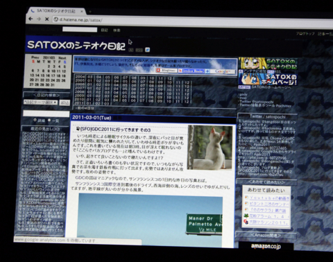
Task: Click the globe site icon in address bar
Action: pyautogui.click(x=55, y=19)
